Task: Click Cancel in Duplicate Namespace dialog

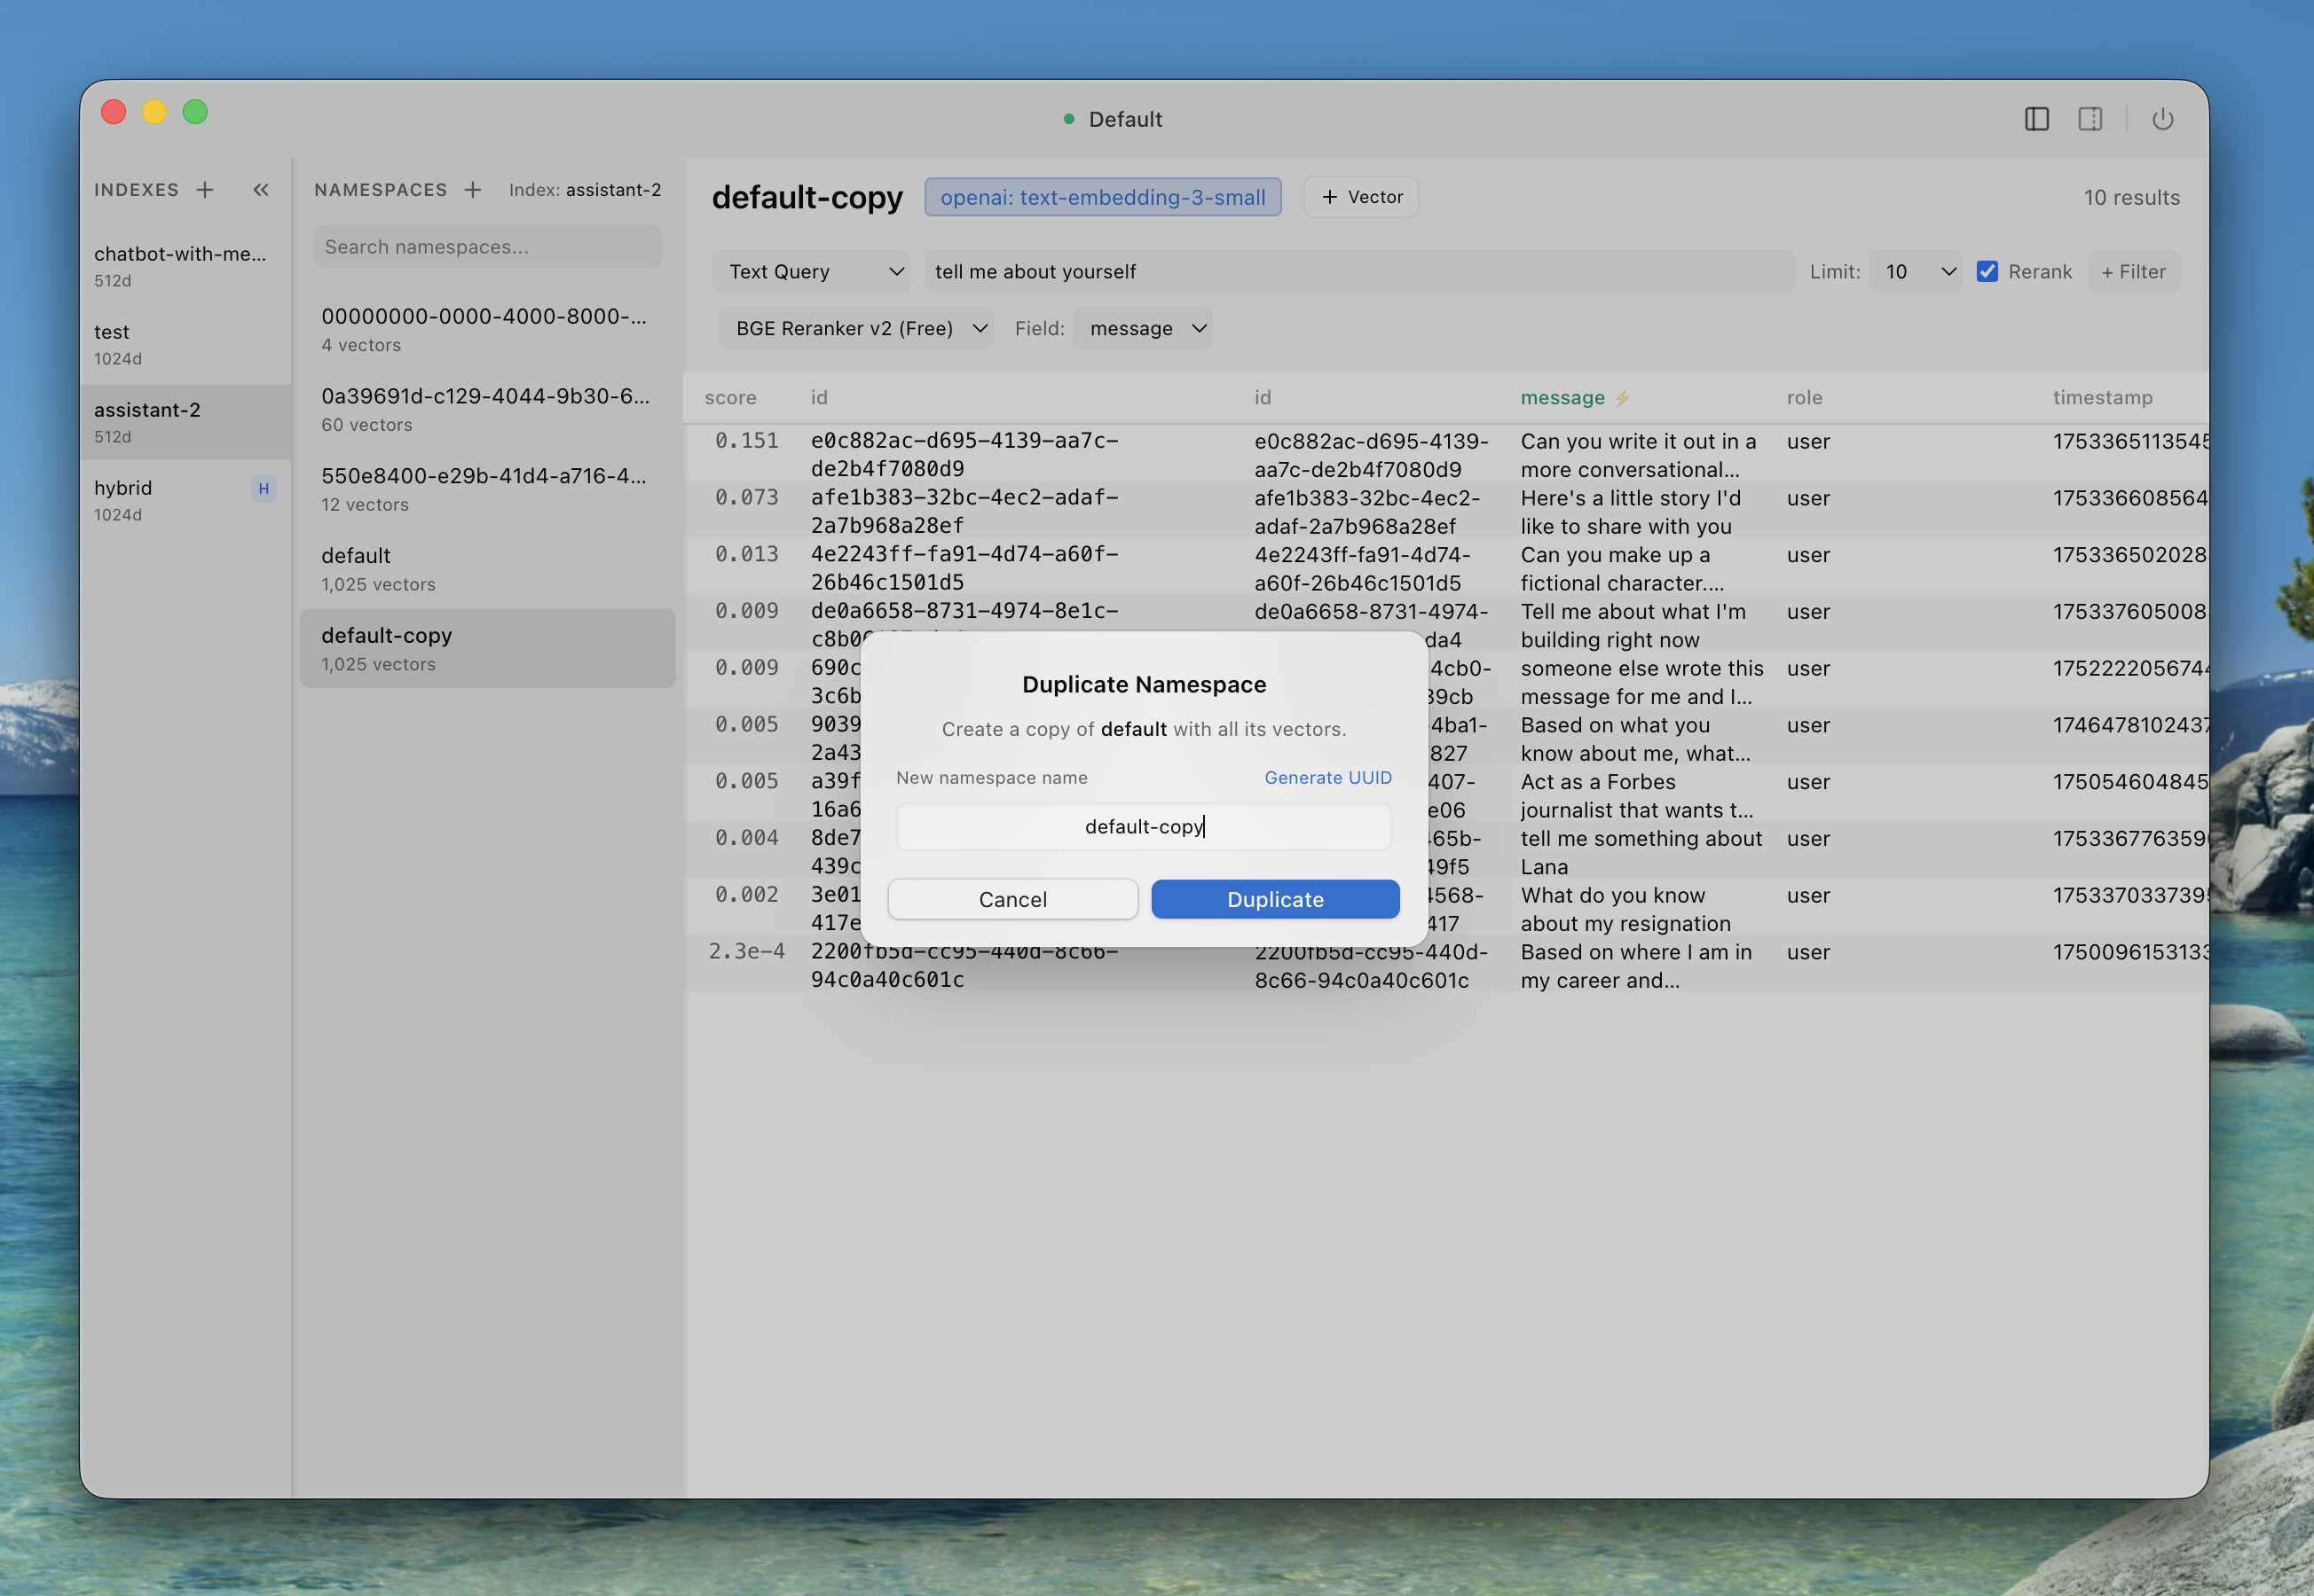Action: (1012, 899)
